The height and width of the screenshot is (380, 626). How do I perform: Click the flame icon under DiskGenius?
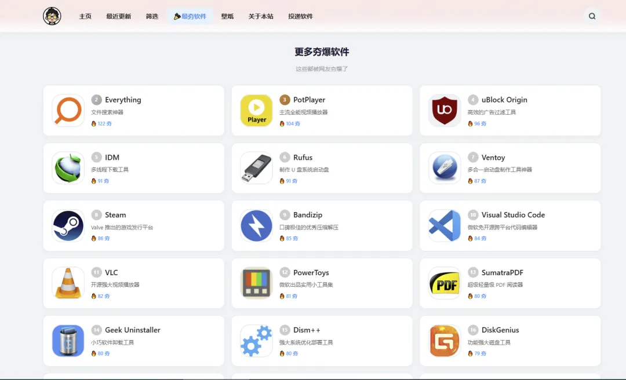pyautogui.click(x=470, y=354)
